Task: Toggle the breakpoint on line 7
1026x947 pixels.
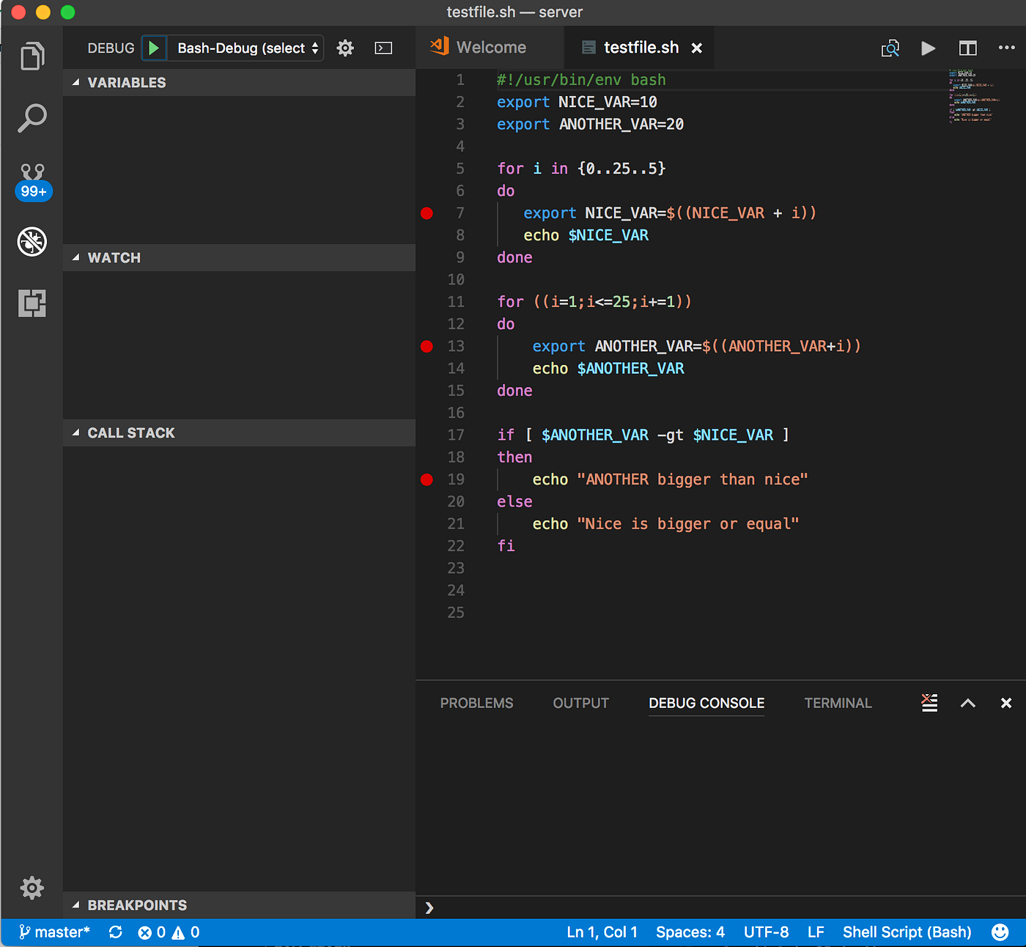Action: 427,213
